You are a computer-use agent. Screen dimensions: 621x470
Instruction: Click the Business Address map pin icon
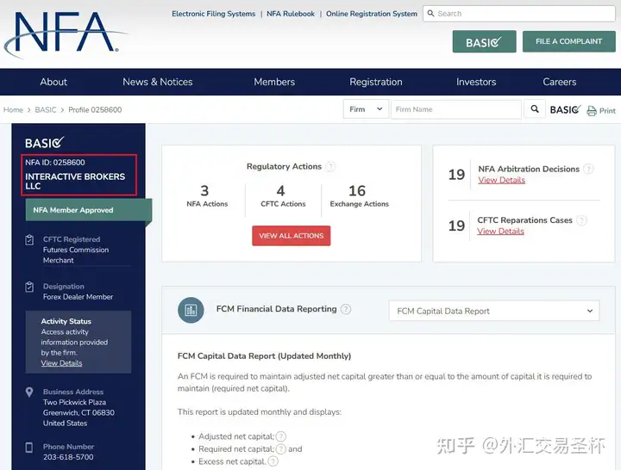[29, 393]
